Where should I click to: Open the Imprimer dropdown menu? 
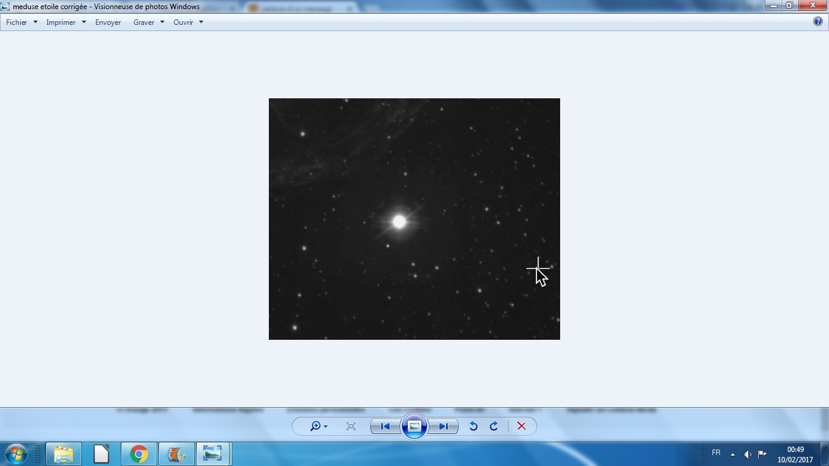pos(66,22)
